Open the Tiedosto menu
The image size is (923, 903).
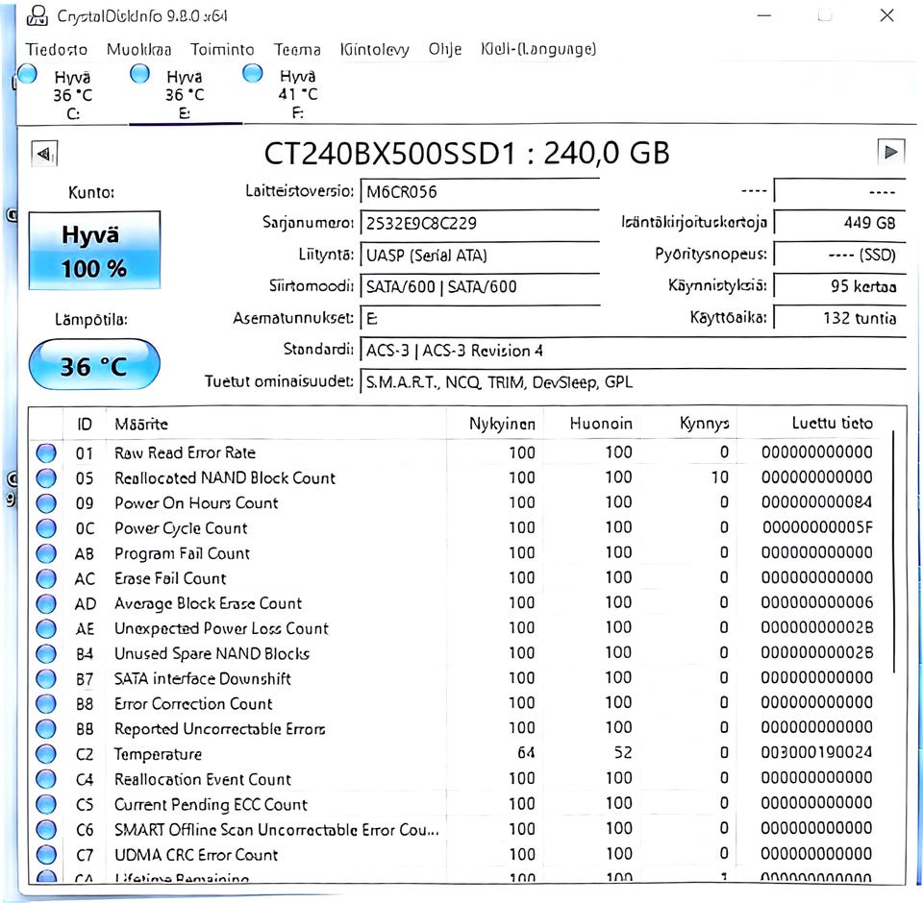(56, 49)
